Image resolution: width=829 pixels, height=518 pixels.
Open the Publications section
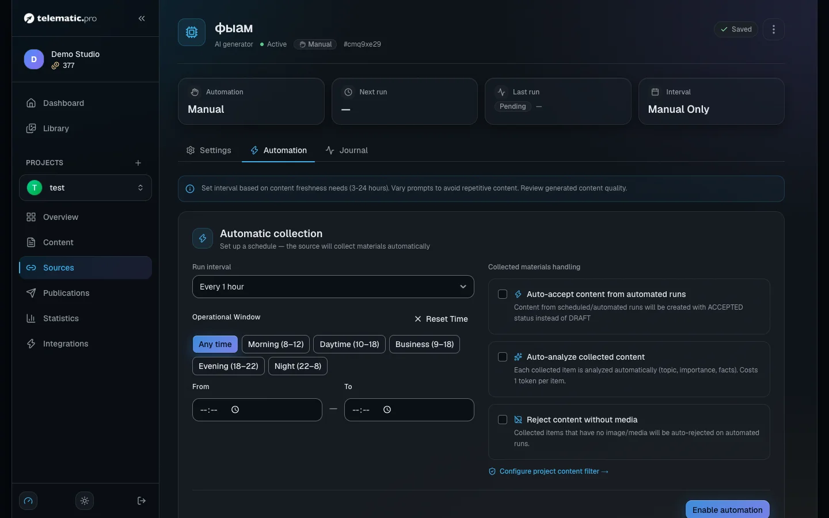(x=85, y=293)
